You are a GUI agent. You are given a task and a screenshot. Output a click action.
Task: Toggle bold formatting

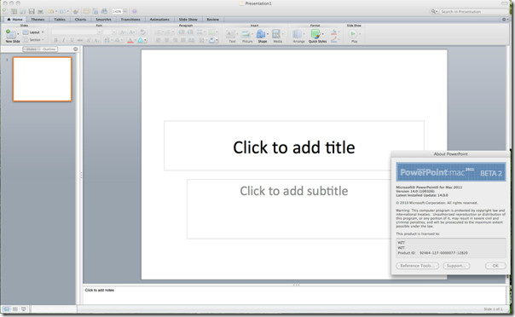(x=55, y=40)
